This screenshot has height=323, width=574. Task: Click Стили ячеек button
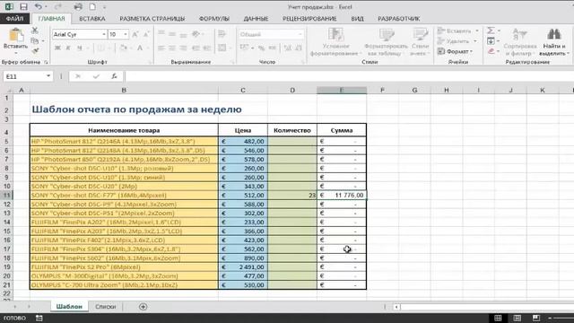pos(420,42)
